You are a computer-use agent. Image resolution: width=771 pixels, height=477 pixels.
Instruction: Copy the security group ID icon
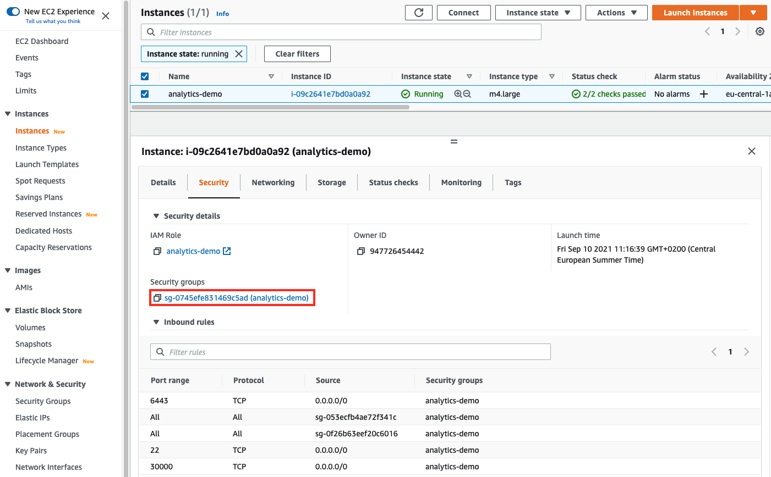point(157,298)
